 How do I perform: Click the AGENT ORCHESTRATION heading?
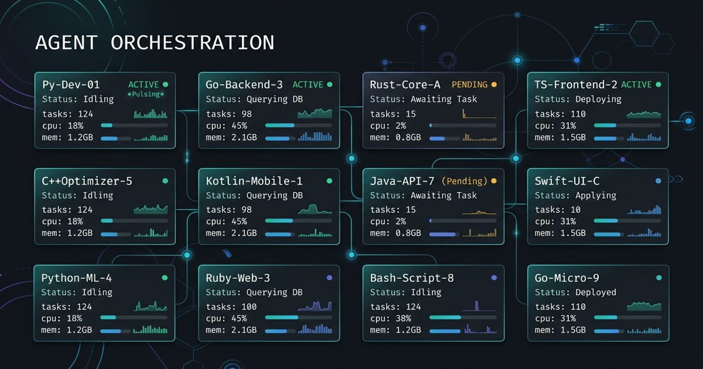(x=155, y=42)
